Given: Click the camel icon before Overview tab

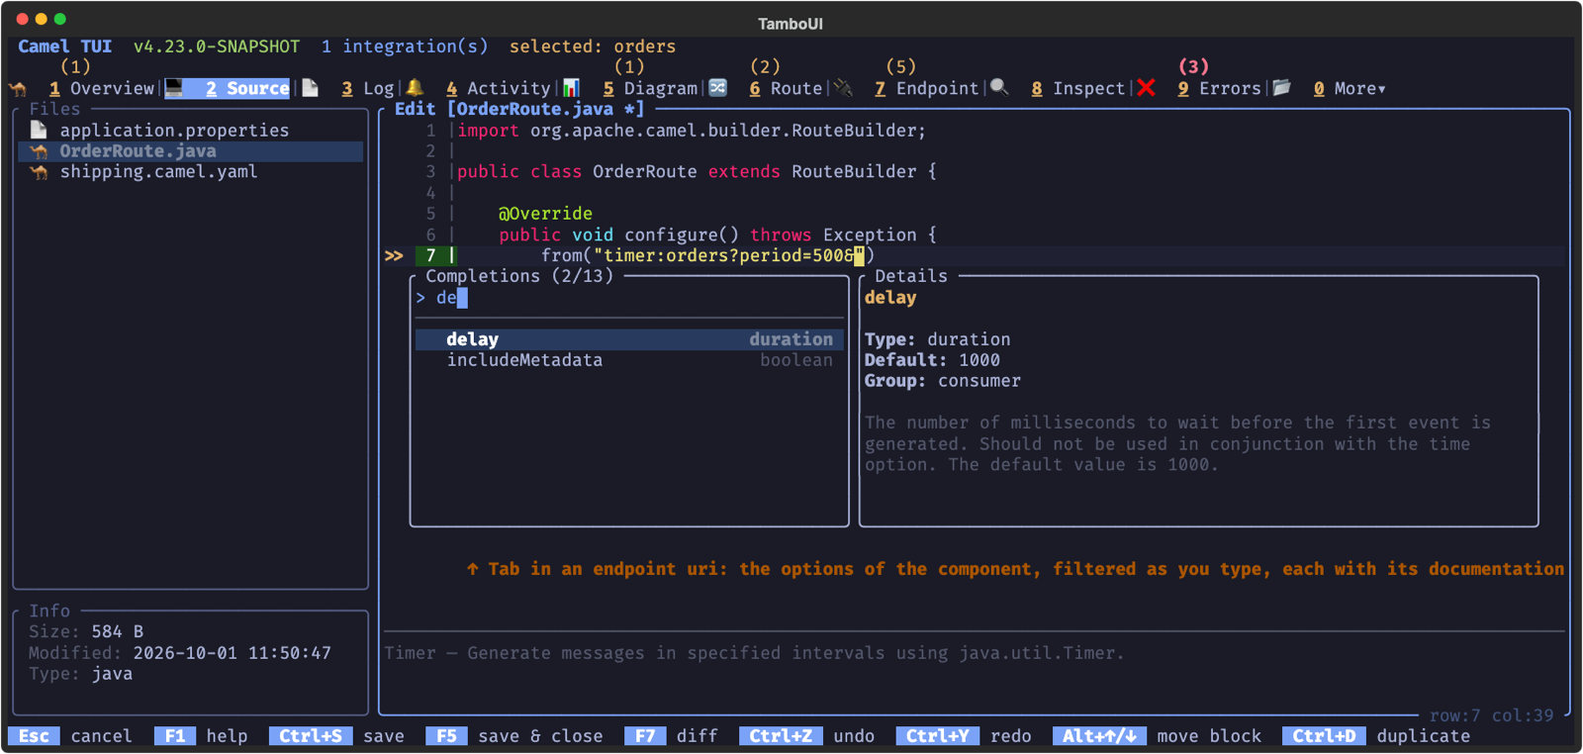Looking at the screenshot, I should [18, 89].
